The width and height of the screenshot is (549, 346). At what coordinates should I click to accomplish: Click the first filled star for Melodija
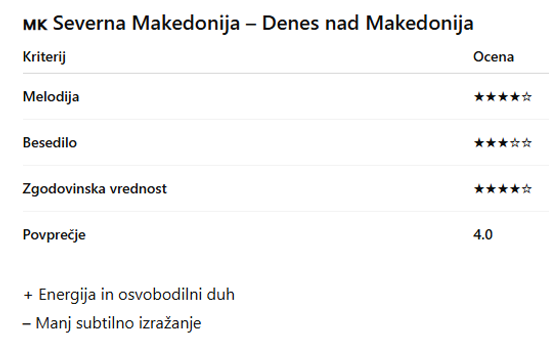479,97
